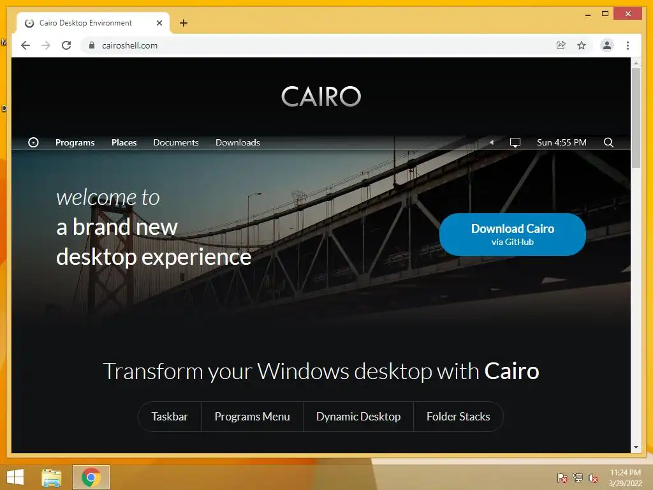Click the network tray icon
The width and height of the screenshot is (653, 490).
point(578,478)
